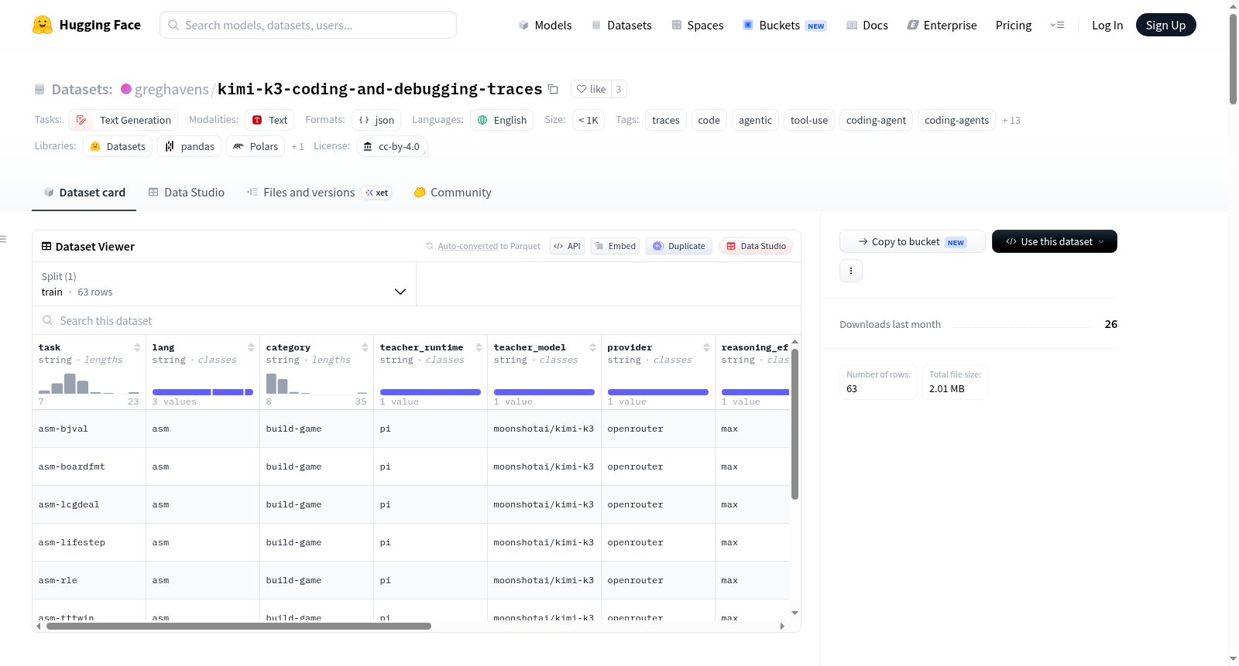Focus the Search models, datasets, users field

(308, 25)
